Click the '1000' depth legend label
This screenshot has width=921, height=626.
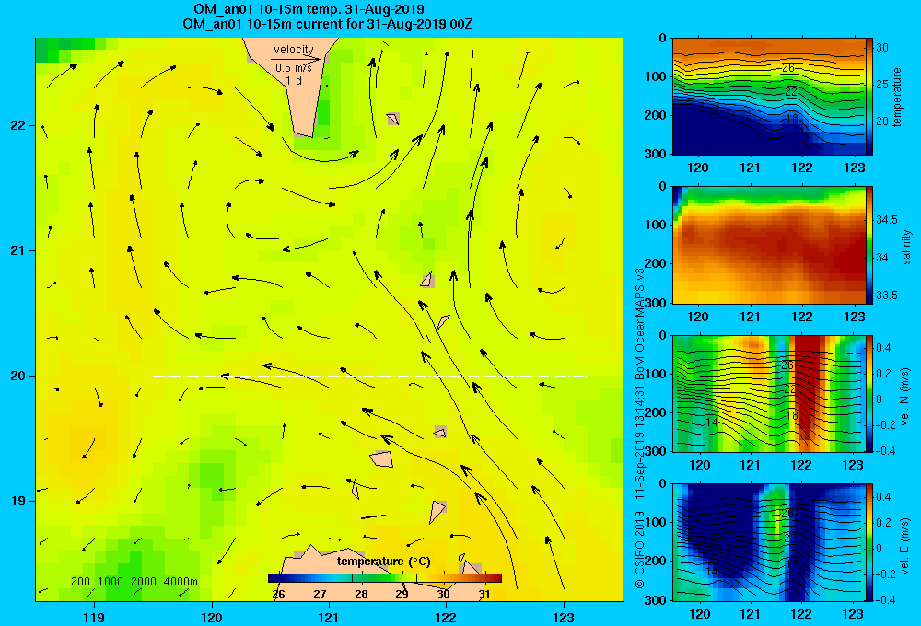111,582
